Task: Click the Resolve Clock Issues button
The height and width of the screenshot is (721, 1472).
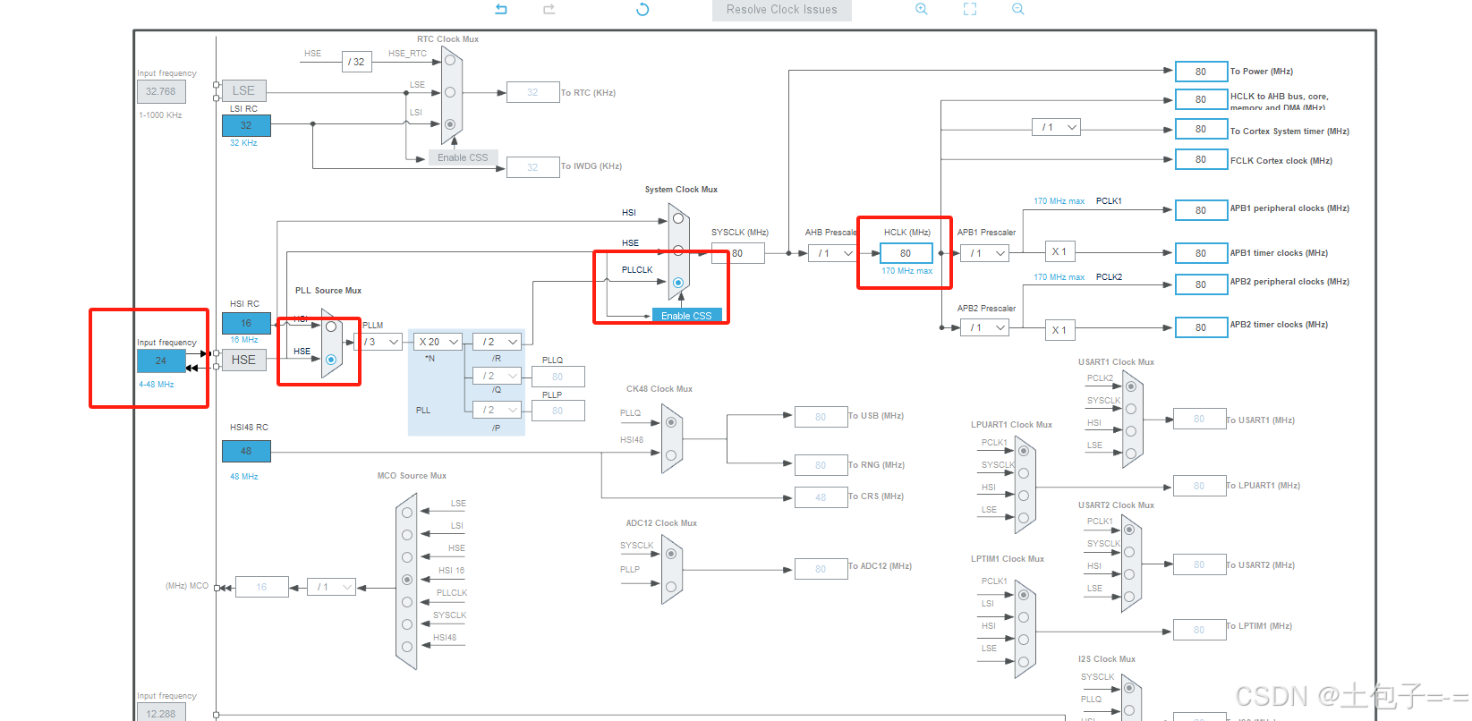Action: coord(781,10)
